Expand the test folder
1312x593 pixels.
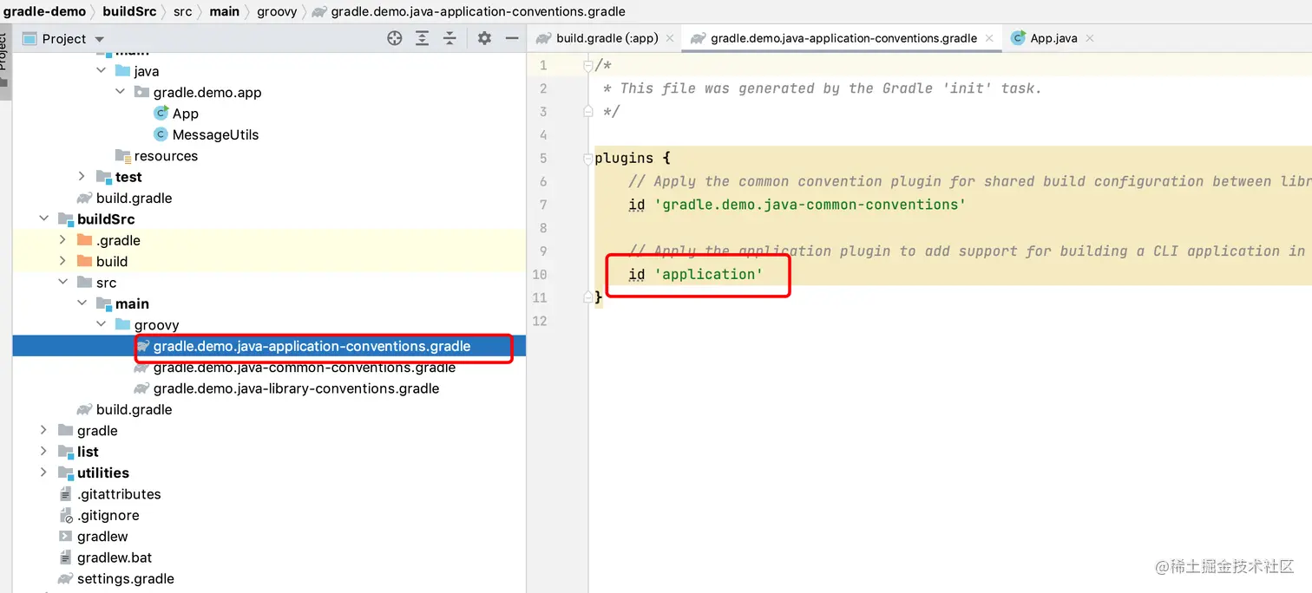point(82,177)
